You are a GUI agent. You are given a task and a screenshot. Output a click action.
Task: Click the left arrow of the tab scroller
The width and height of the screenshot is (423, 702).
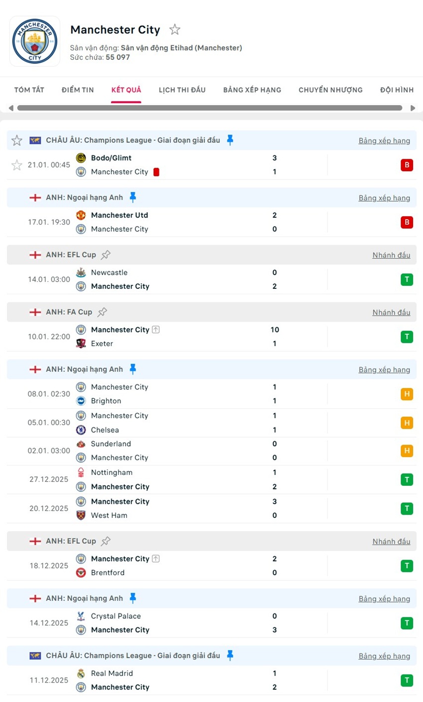pos(10,108)
